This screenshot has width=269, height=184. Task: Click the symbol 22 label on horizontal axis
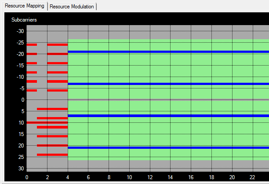[253, 177]
